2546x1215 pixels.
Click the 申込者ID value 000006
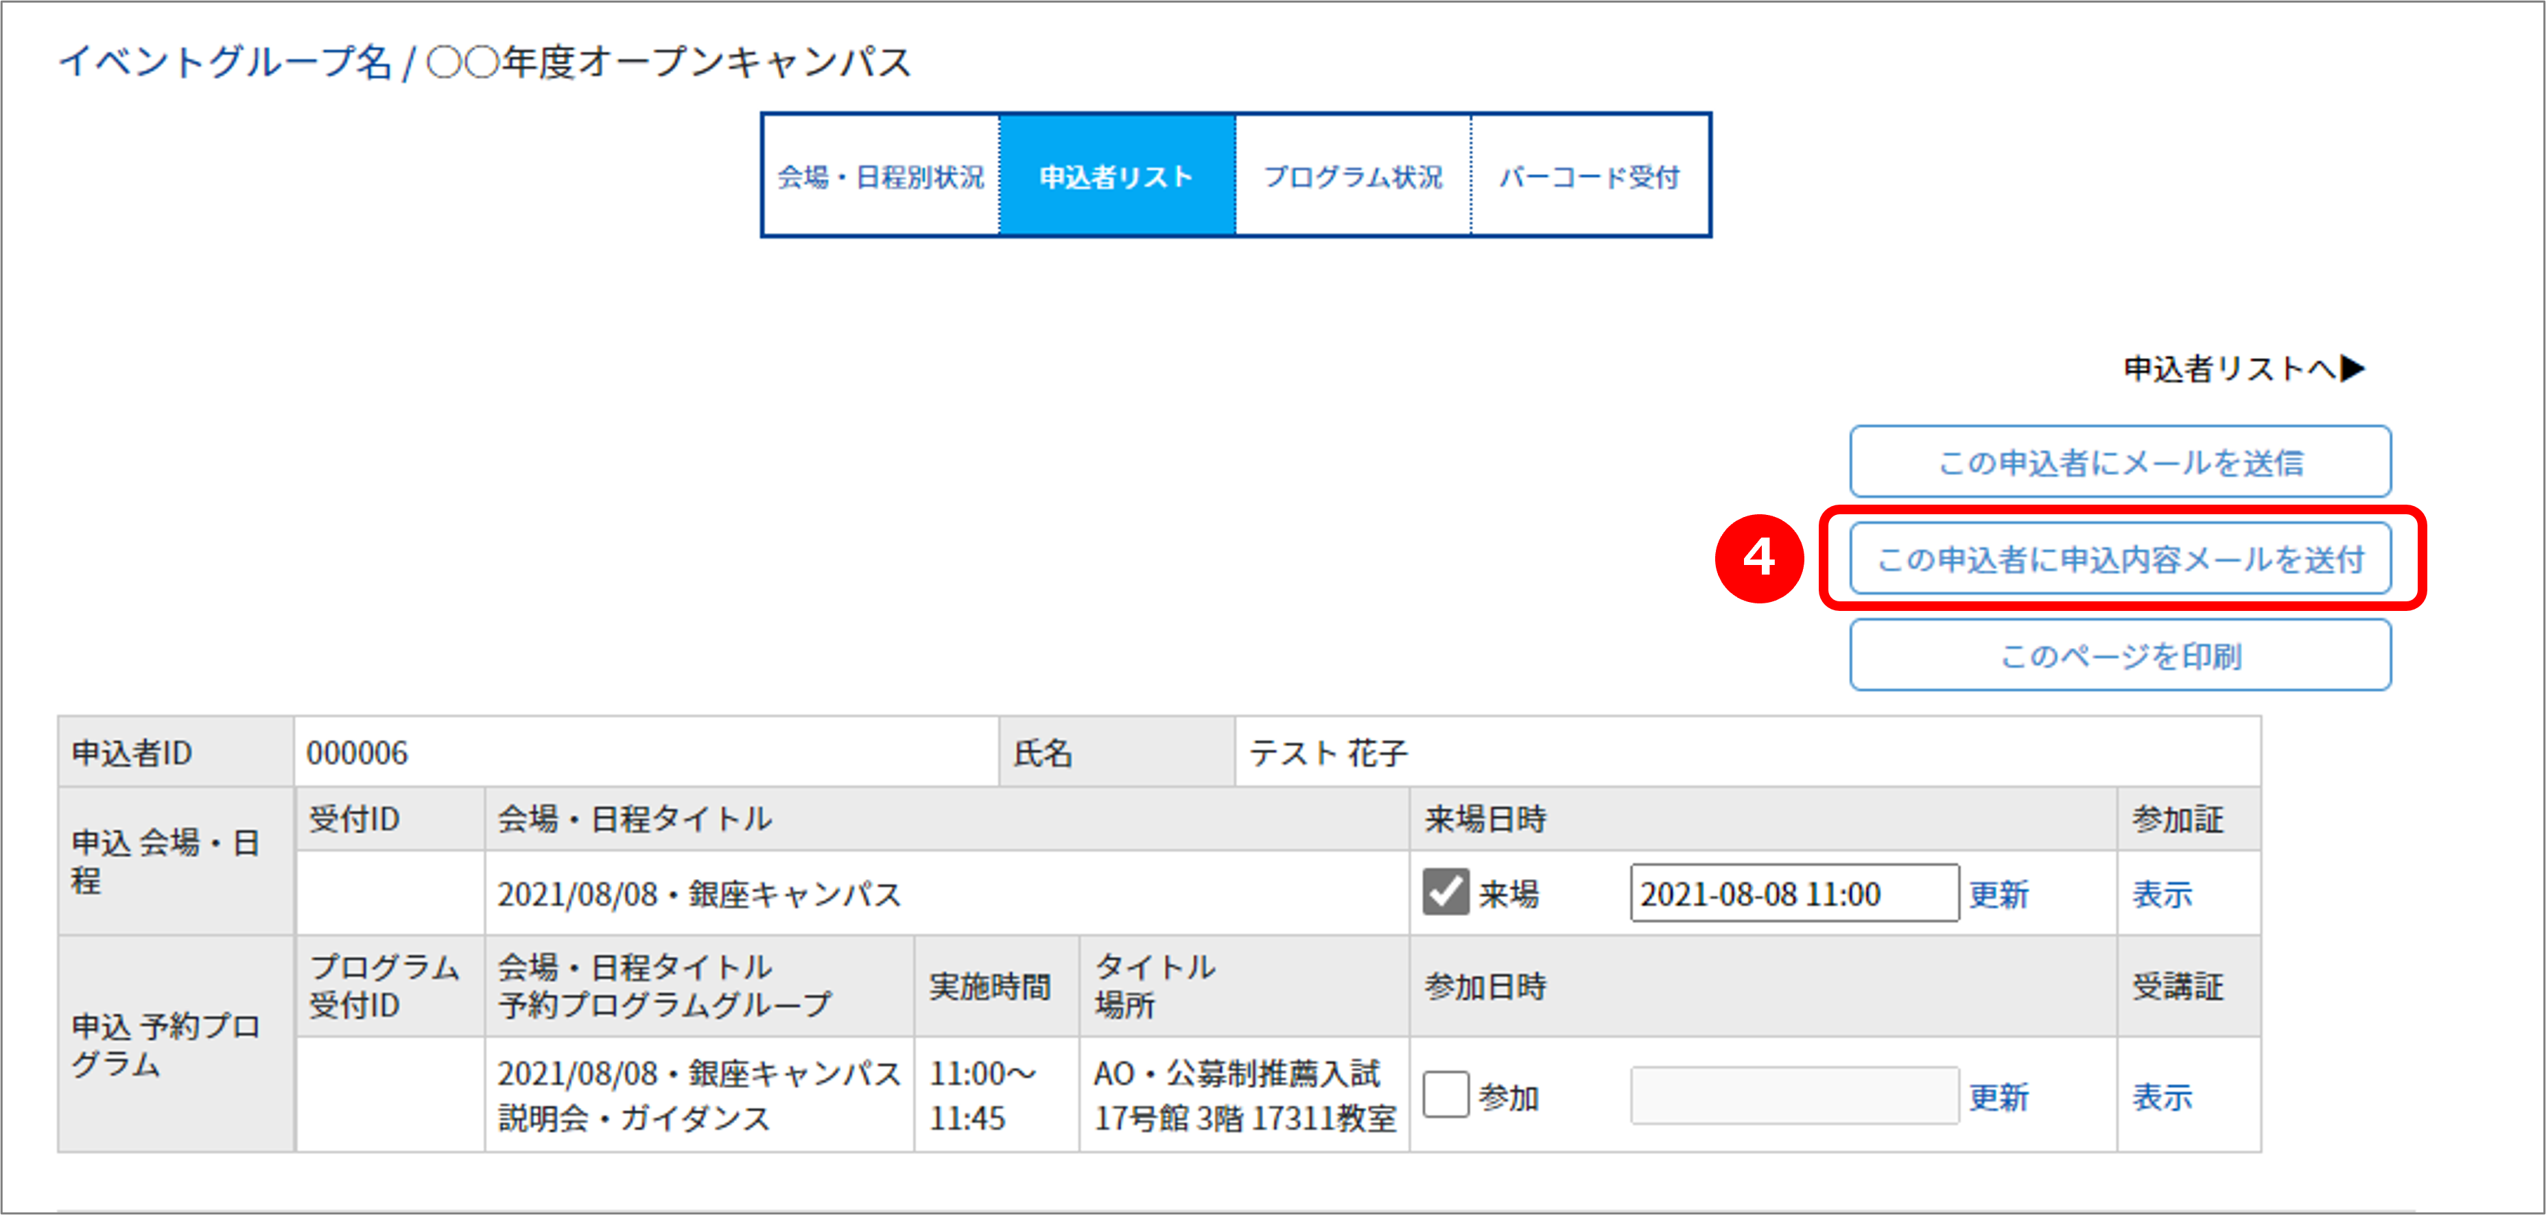[x=357, y=753]
